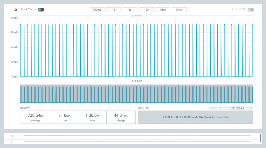Set time window to 10min
This screenshot has height=148, width=266.
tap(179, 10)
